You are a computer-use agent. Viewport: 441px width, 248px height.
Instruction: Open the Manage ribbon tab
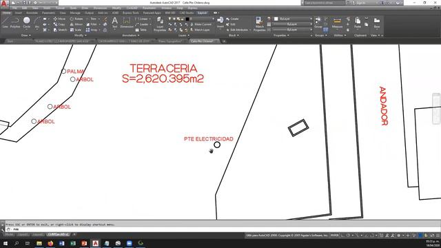pos(75,13)
